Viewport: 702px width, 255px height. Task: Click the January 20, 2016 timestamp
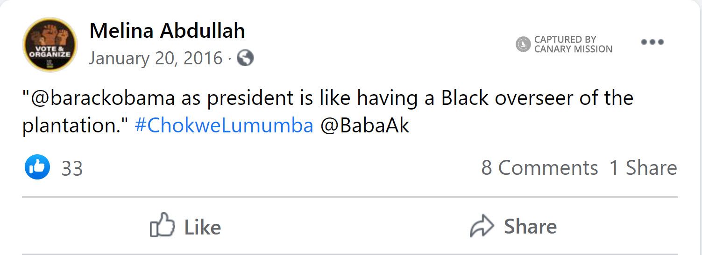pyautogui.click(x=156, y=58)
